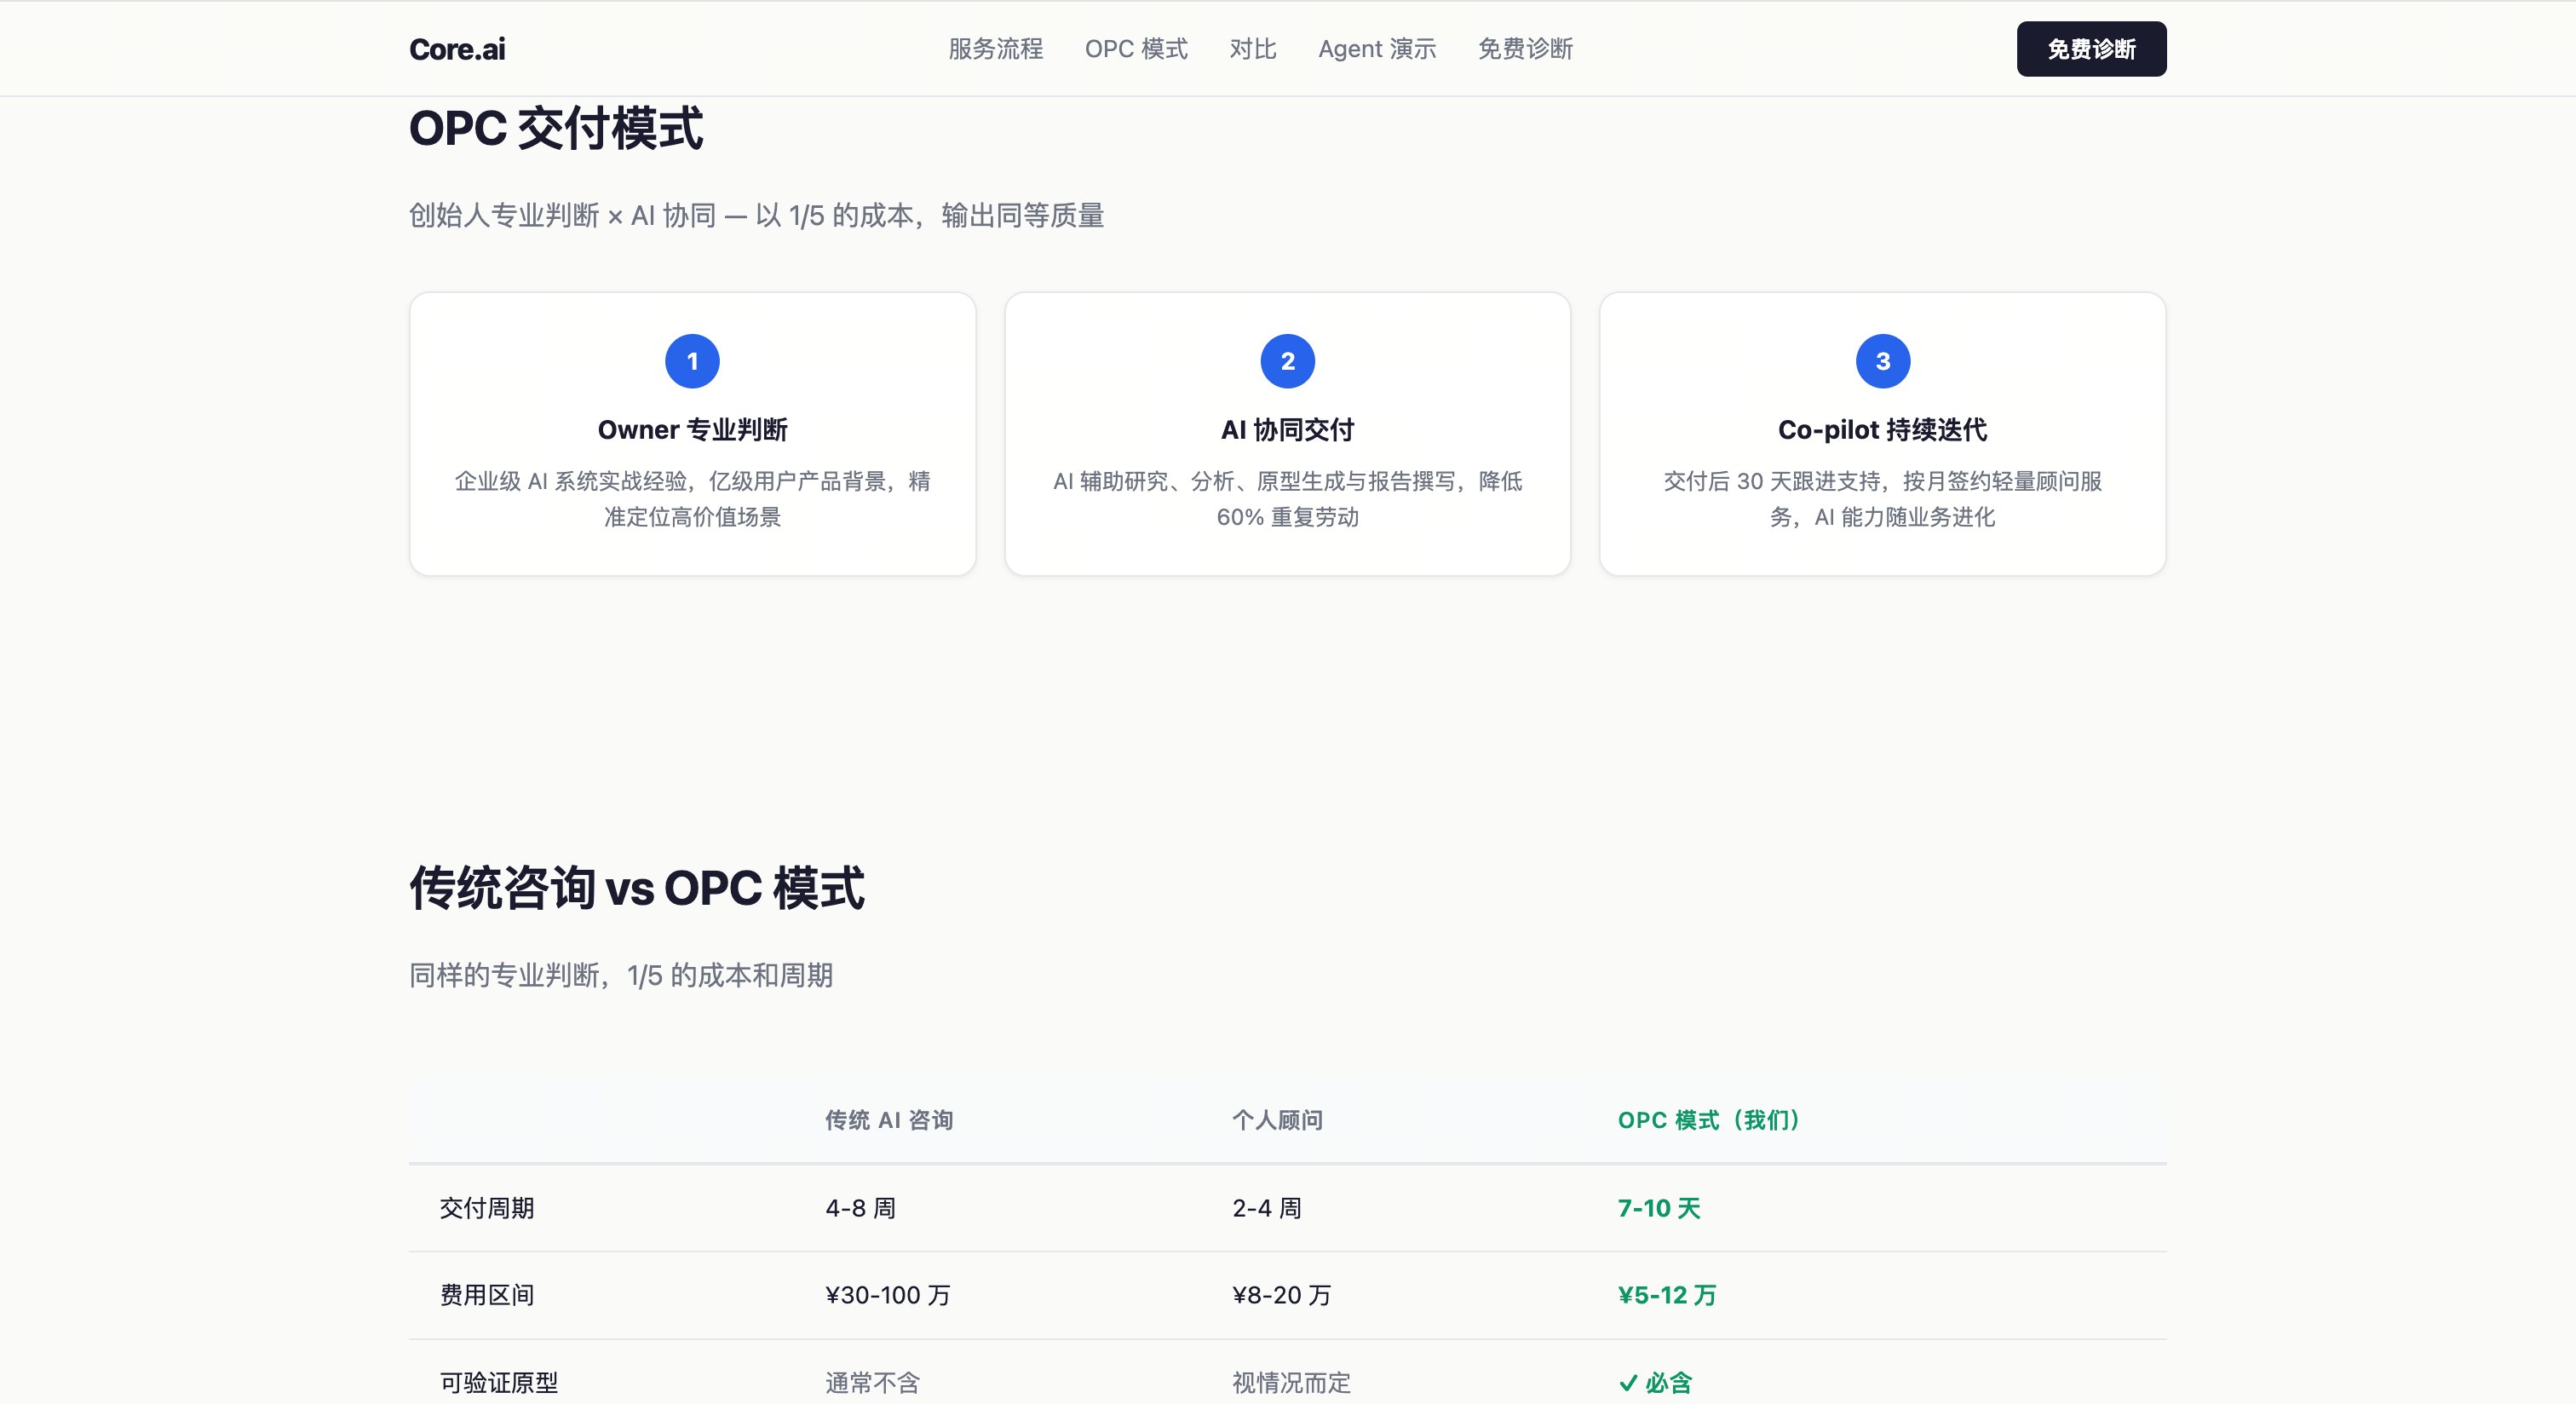The width and height of the screenshot is (2576, 1404).
Task: Click the description starting 交付后 30 天跟进支持
Action: (x=1883, y=499)
